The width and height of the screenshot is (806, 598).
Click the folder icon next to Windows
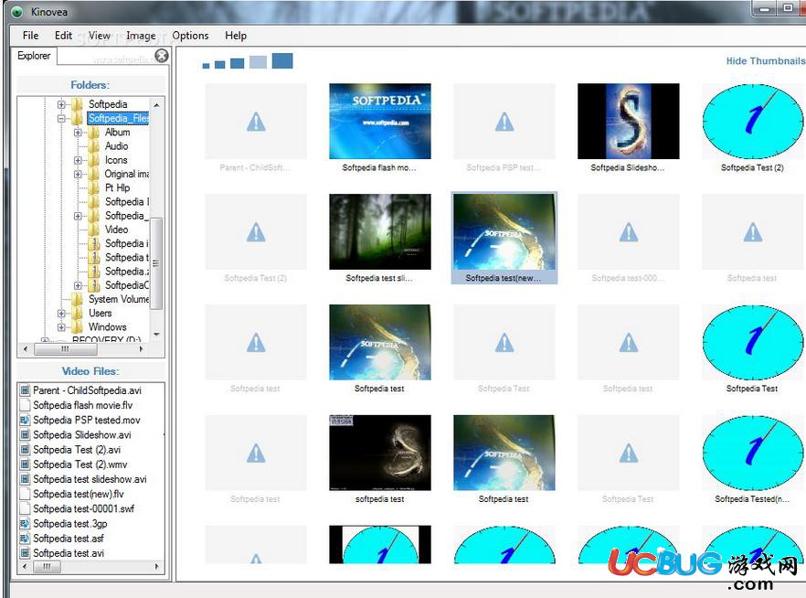click(x=77, y=326)
